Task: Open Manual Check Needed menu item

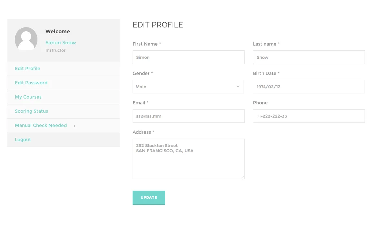Action: point(41,125)
